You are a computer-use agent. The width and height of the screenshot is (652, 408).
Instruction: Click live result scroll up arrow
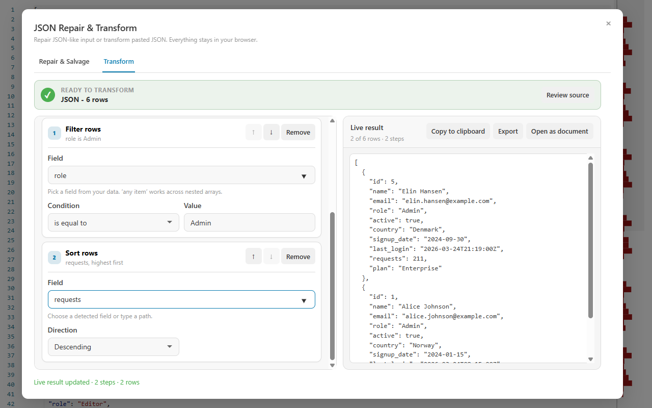point(591,158)
